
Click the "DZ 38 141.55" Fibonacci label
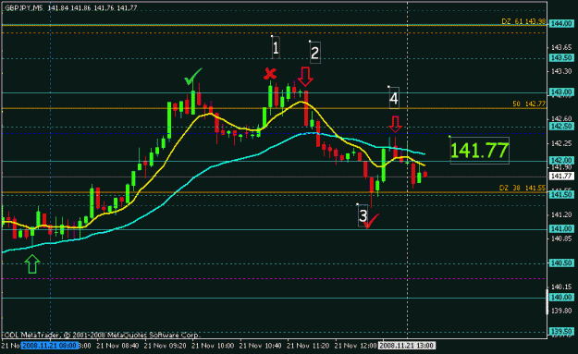point(523,188)
